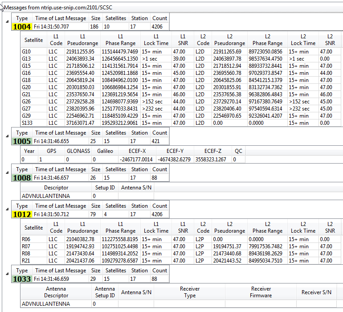Click GLONASS satellite R08 row label
This screenshot has height=312, width=343.
tap(26, 254)
